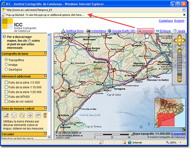191x149 pixels.
Task: Choose the polyline measure tool
Action: point(14,115)
